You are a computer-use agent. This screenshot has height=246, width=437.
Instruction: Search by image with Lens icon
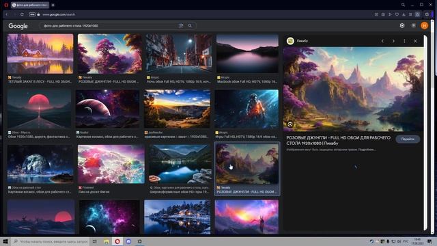point(181,26)
